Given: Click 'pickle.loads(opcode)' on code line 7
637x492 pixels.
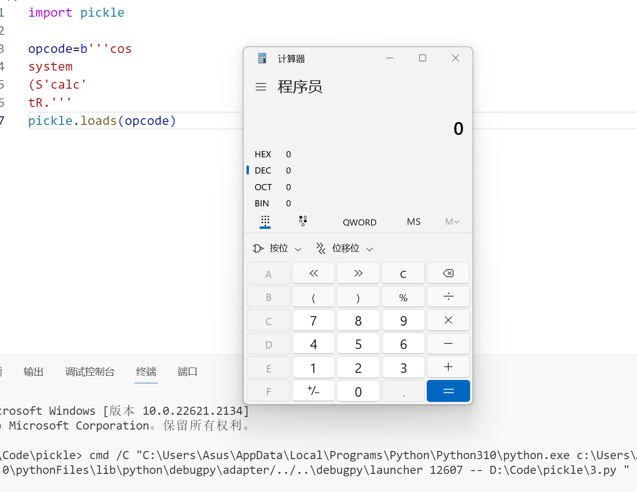Looking at the screenshot, I should click(x=102, y=121).
